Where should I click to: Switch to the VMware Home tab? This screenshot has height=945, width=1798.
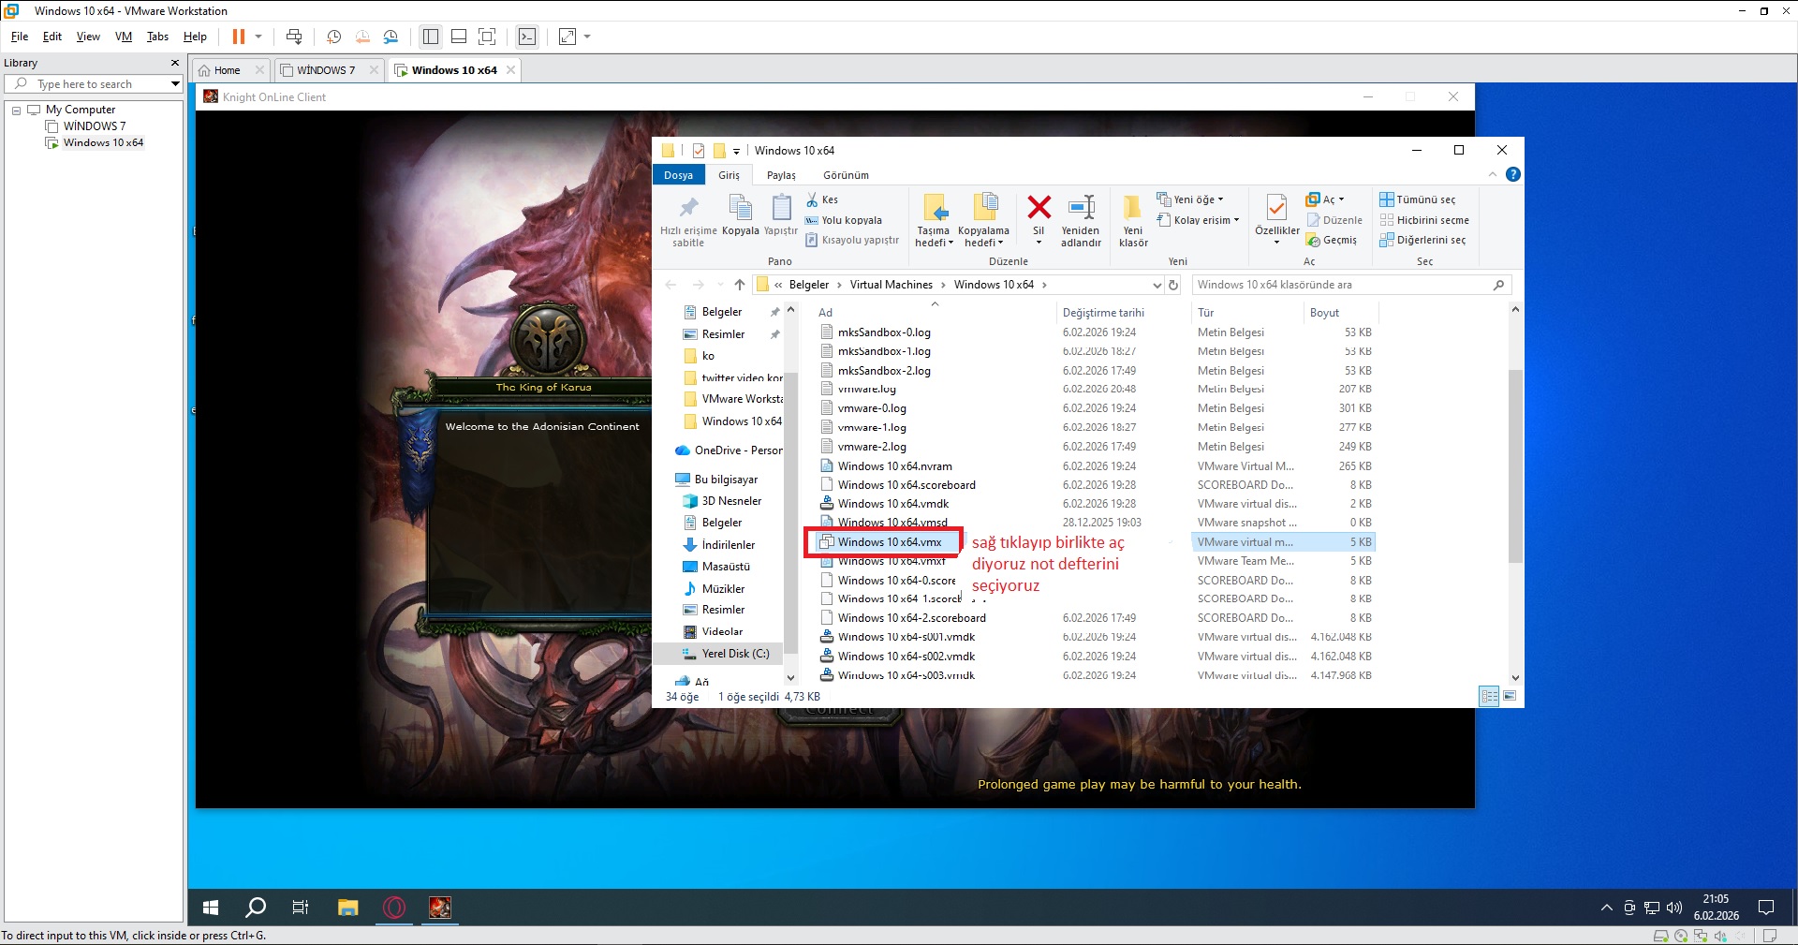point(227,70)
